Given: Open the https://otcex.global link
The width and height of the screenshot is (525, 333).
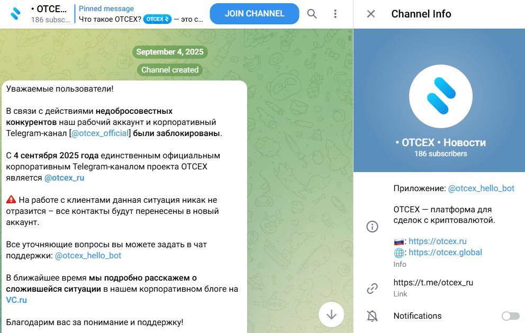Looking at the screenshot, I should (x=445, y=252).
